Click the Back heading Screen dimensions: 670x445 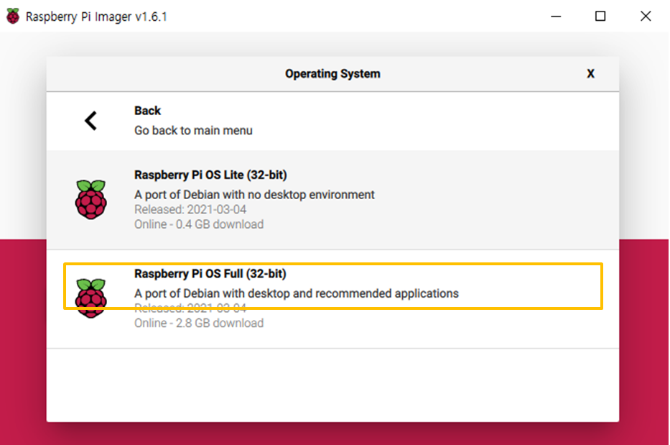point(147,111)
